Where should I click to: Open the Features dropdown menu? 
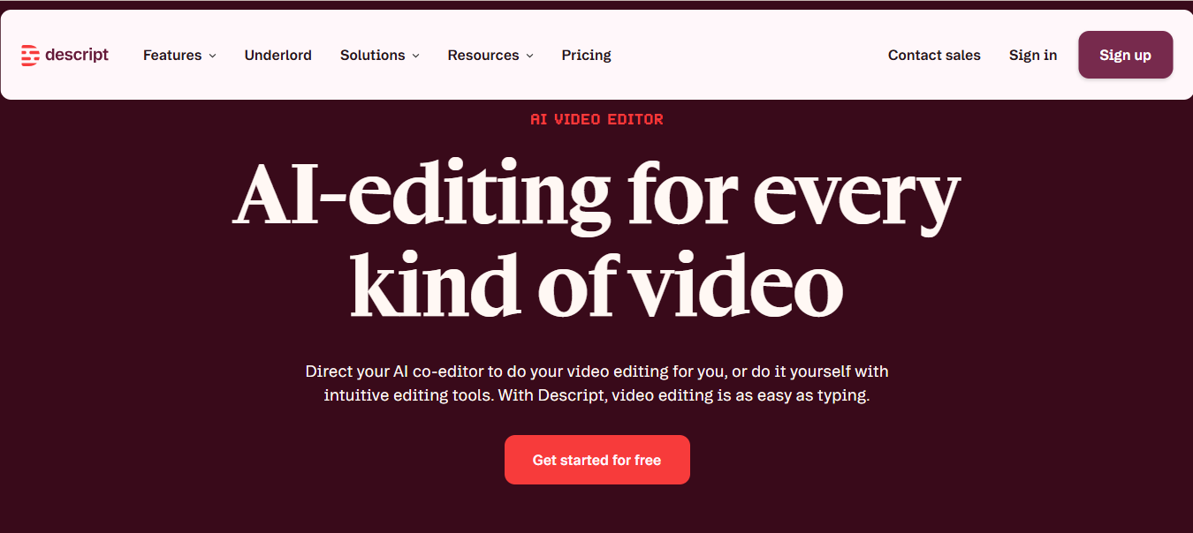click(179, 55)
